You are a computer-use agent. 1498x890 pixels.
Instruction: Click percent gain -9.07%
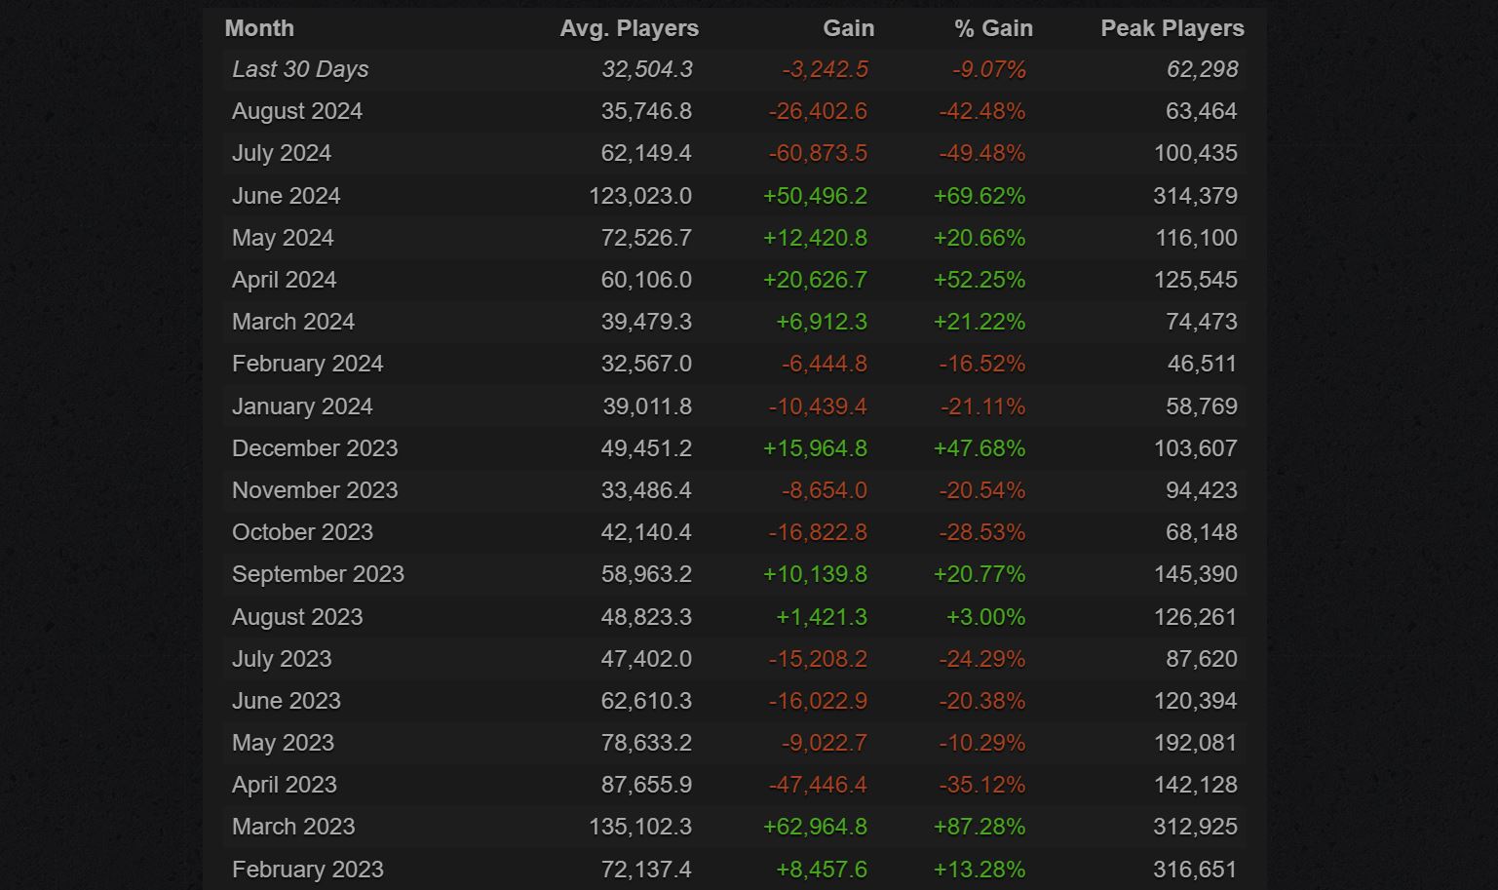[989, 69]
